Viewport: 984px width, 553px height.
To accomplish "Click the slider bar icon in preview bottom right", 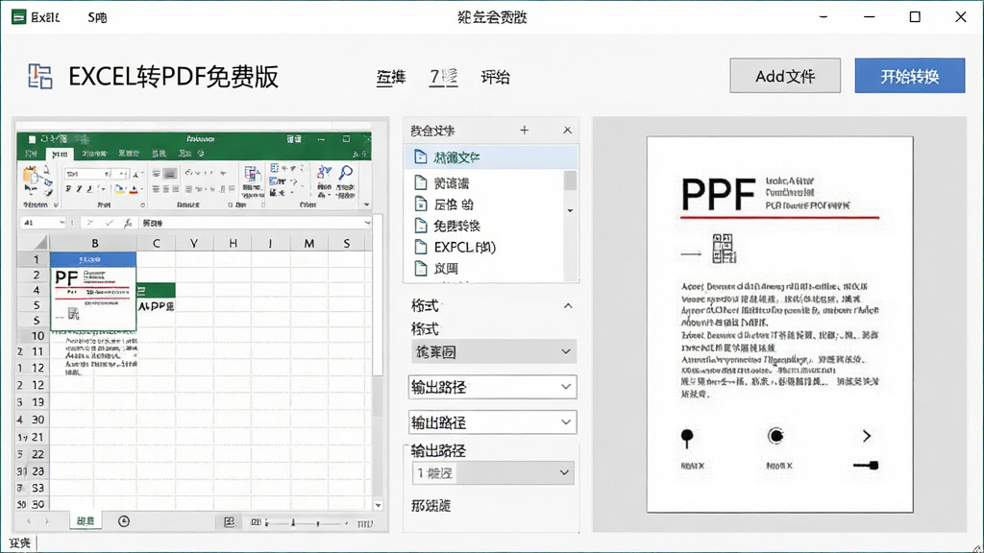I will [866, 466].
